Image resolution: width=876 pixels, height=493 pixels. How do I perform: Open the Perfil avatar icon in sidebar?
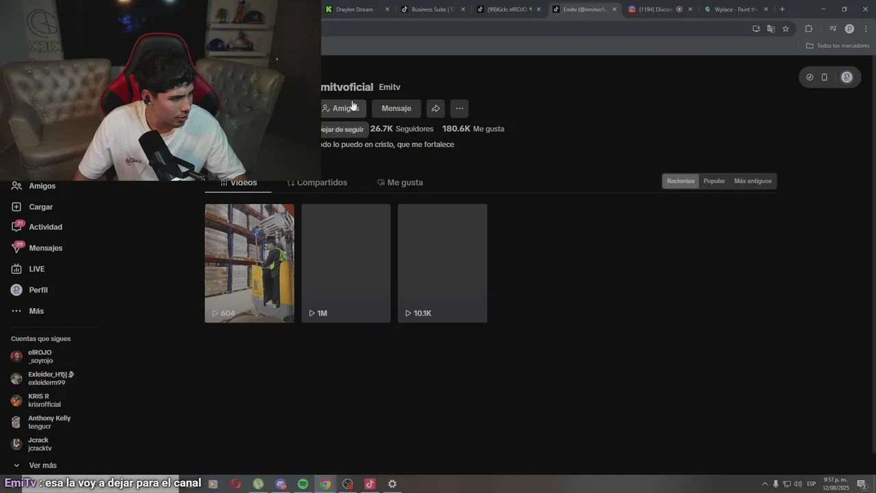pyautogui.click(x=16, y=290)
